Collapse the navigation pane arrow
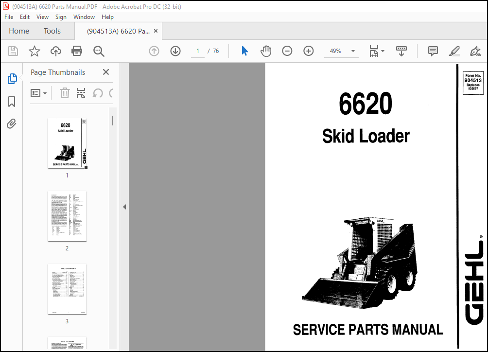The width and height of the screenshot is (488, 352). (x=124, y=207)
